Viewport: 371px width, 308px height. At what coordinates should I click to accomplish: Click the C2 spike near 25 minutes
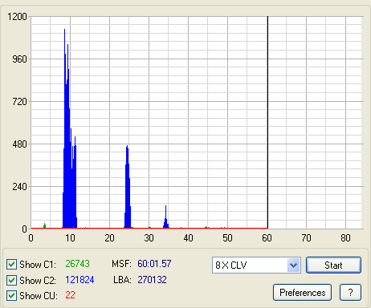(128, 187)
